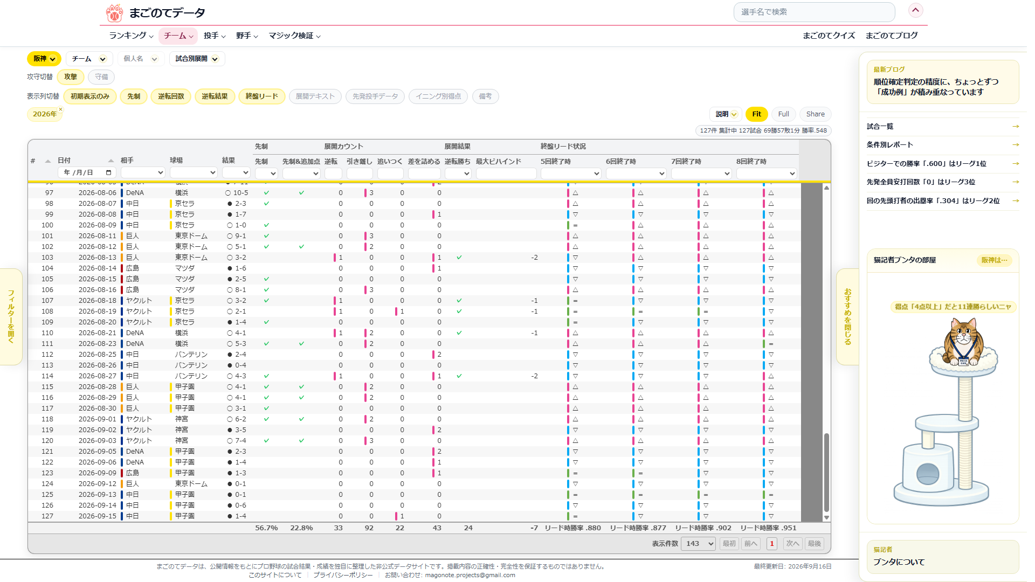This screenshot has height=582, width=1035.
Task: Click the Fit layout button
Action: [757, 114]
